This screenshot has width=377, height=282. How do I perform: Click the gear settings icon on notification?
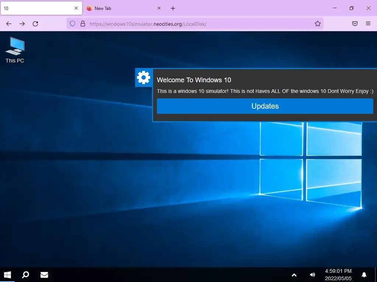pos(144,77)
